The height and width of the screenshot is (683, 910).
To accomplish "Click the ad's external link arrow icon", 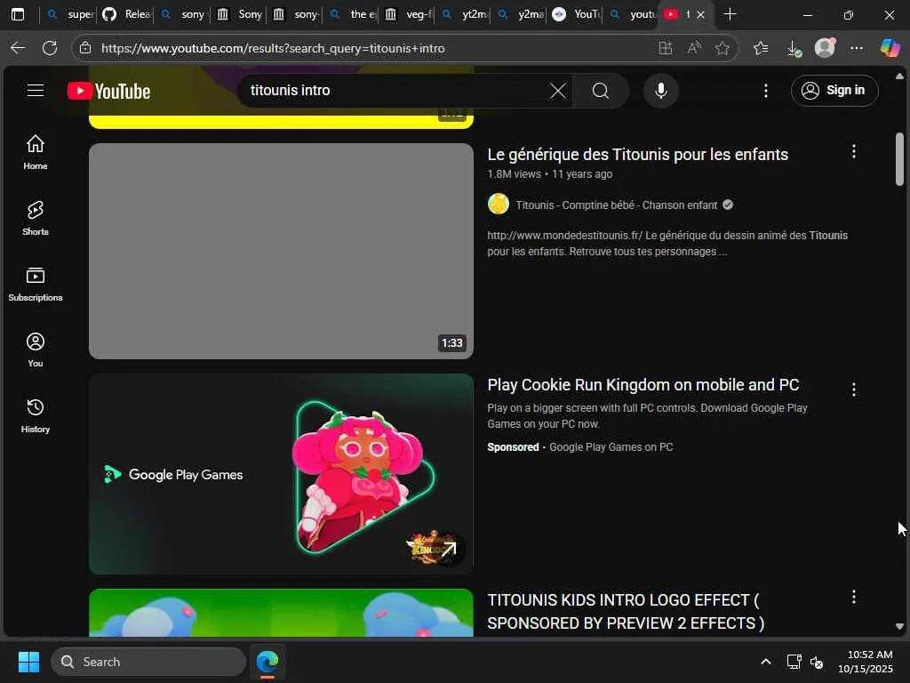I will (449, 549).
